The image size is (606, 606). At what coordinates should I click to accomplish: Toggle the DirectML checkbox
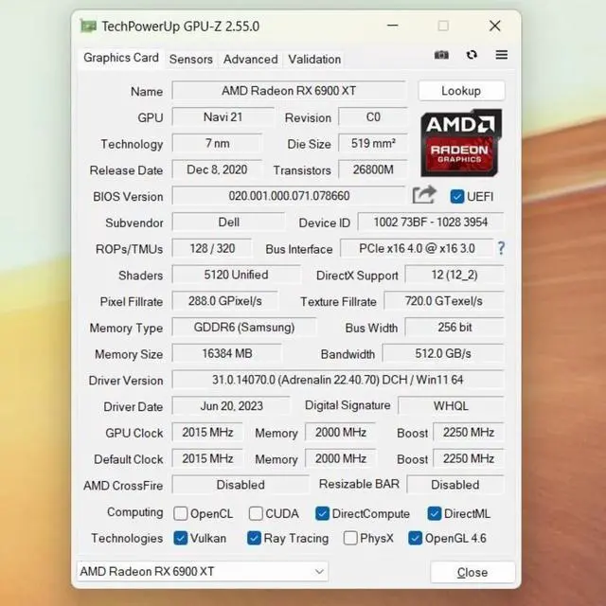pos(435,513)
